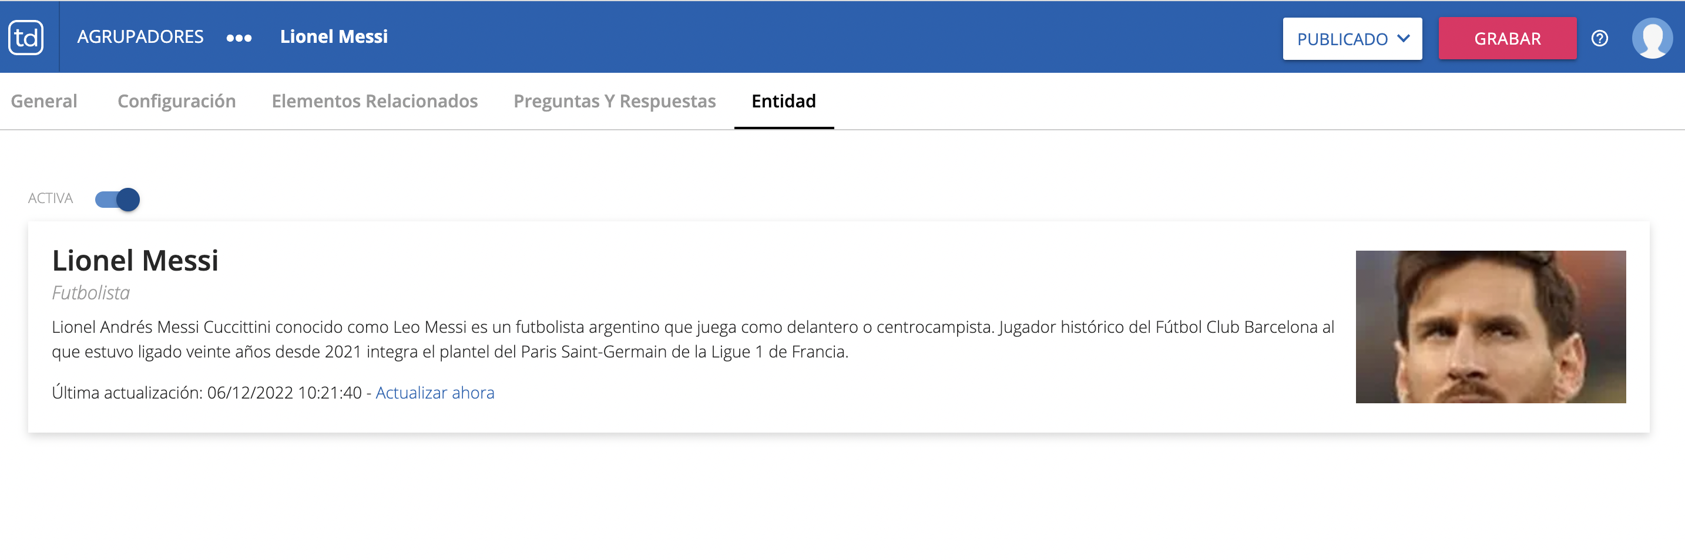The height and width of the screenshot is (560, 1685).
Task: Go to Agrupadores breadcrumb
Action: [140, 36]
